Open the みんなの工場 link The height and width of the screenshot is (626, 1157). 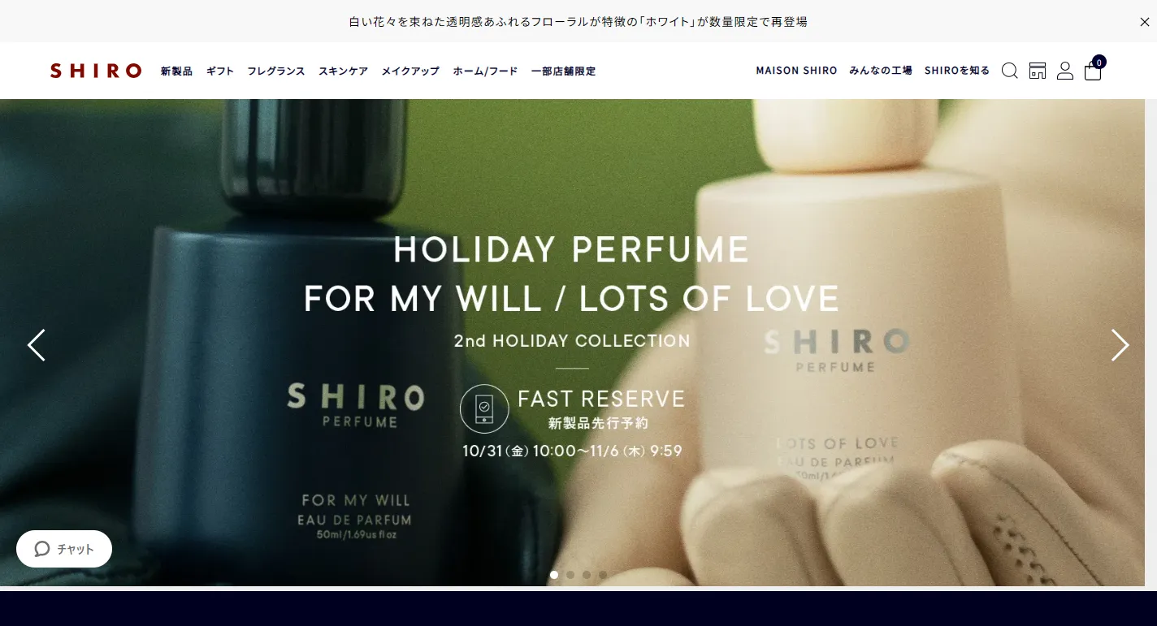[881, 71]
